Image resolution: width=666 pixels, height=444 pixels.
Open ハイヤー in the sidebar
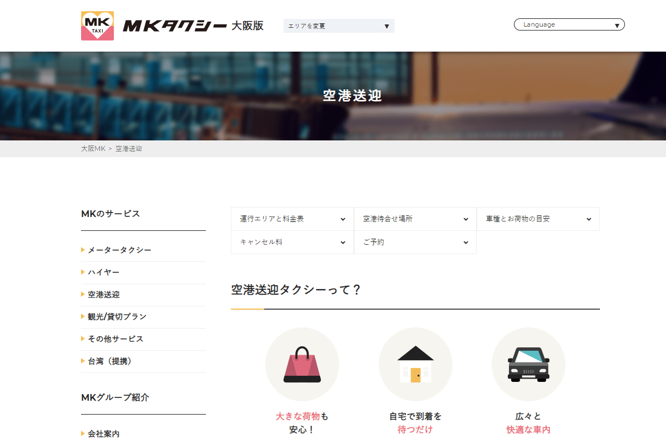pos(103,273)
